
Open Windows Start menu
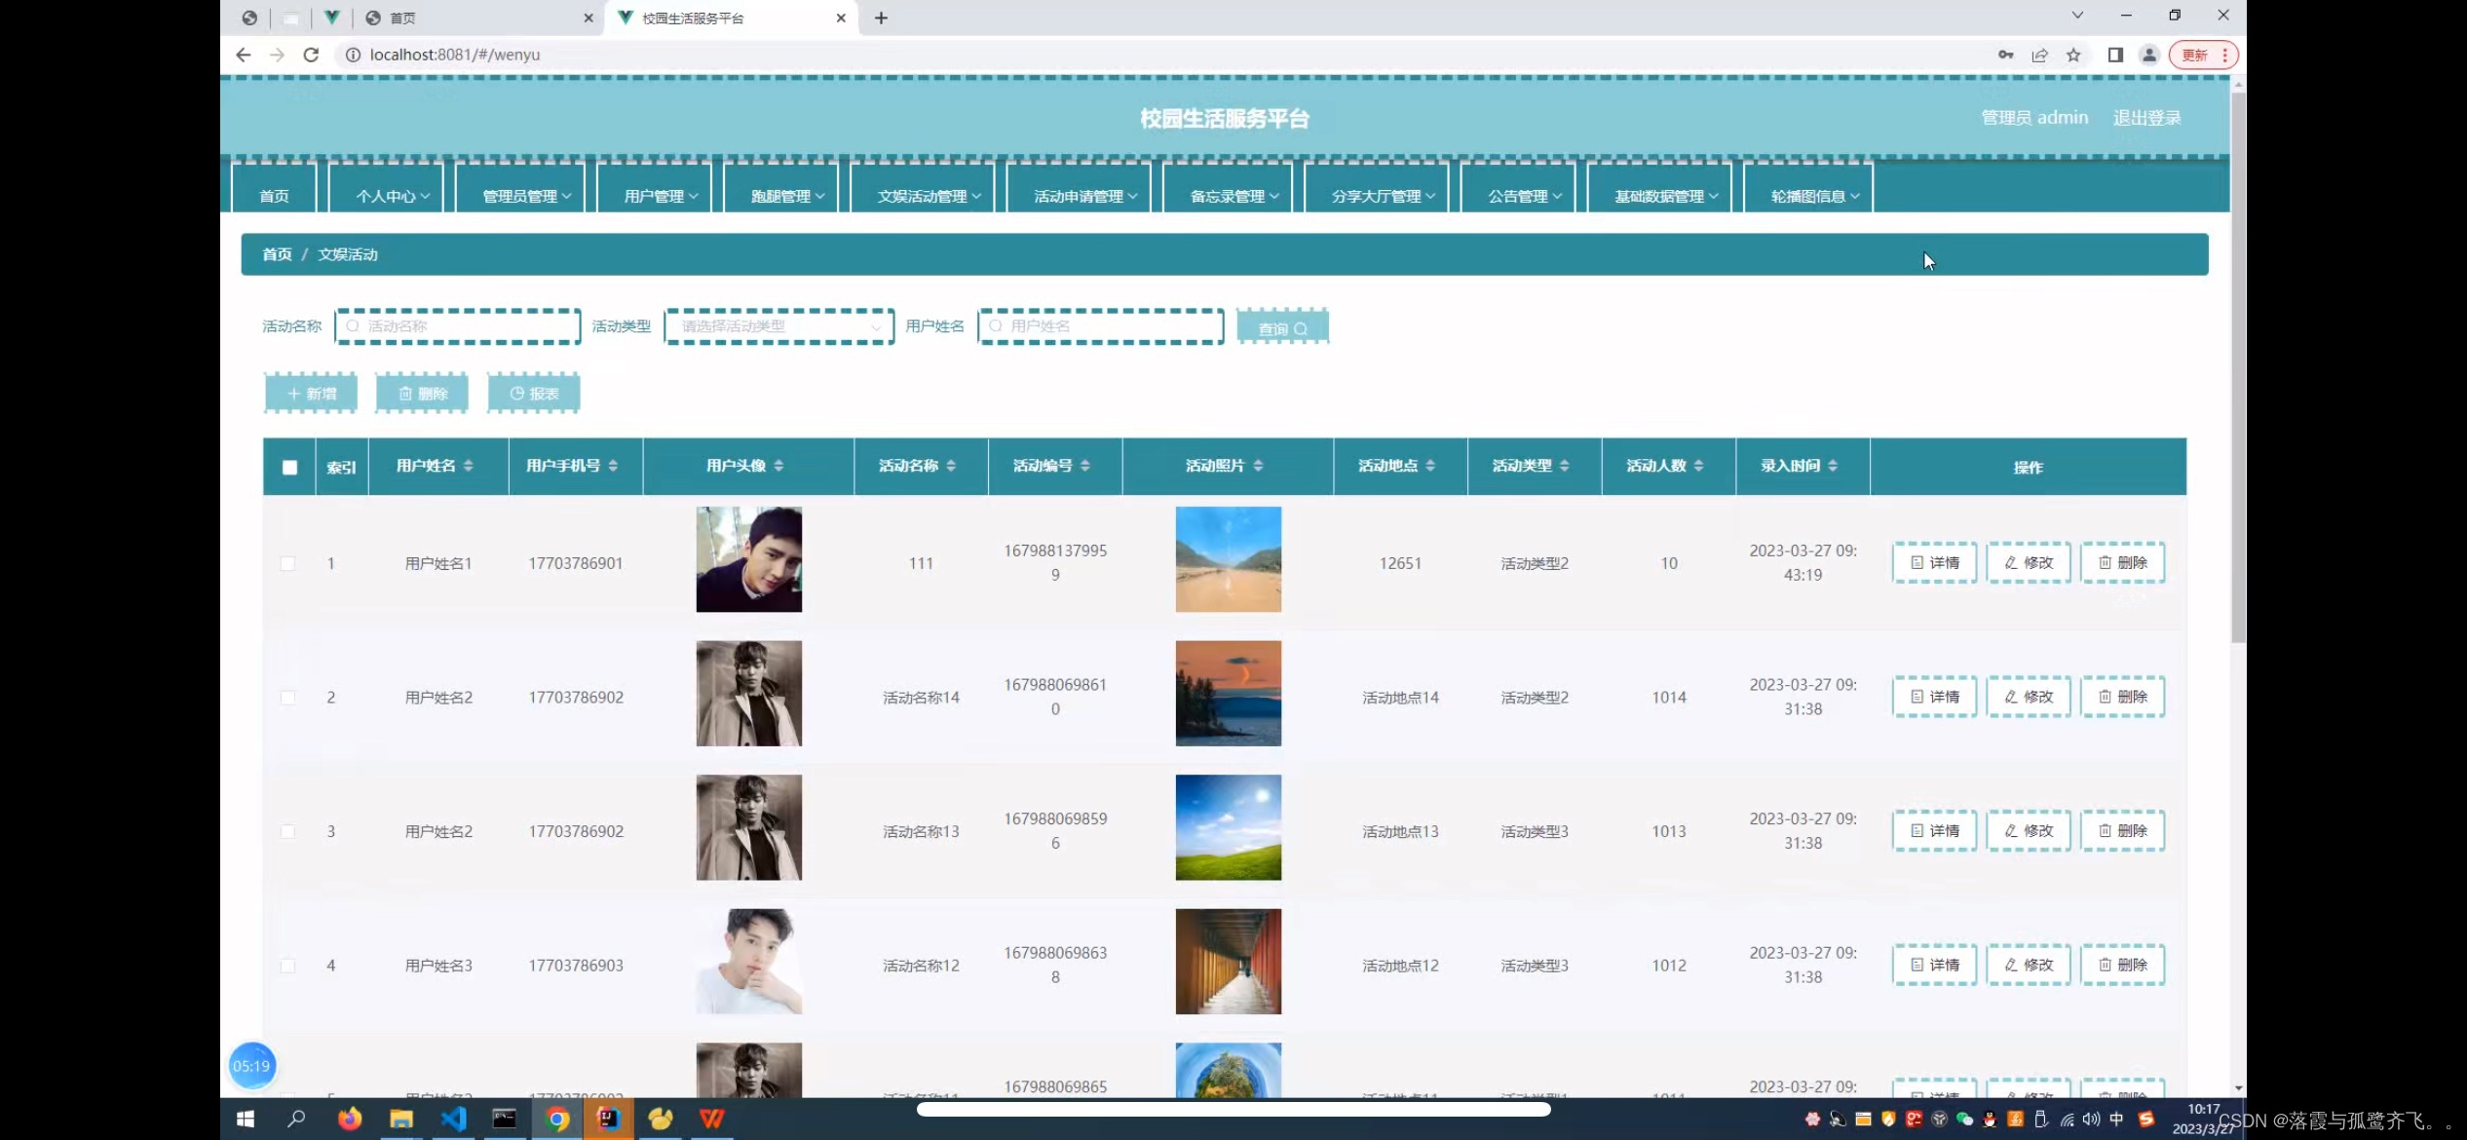click(246, 1119)
